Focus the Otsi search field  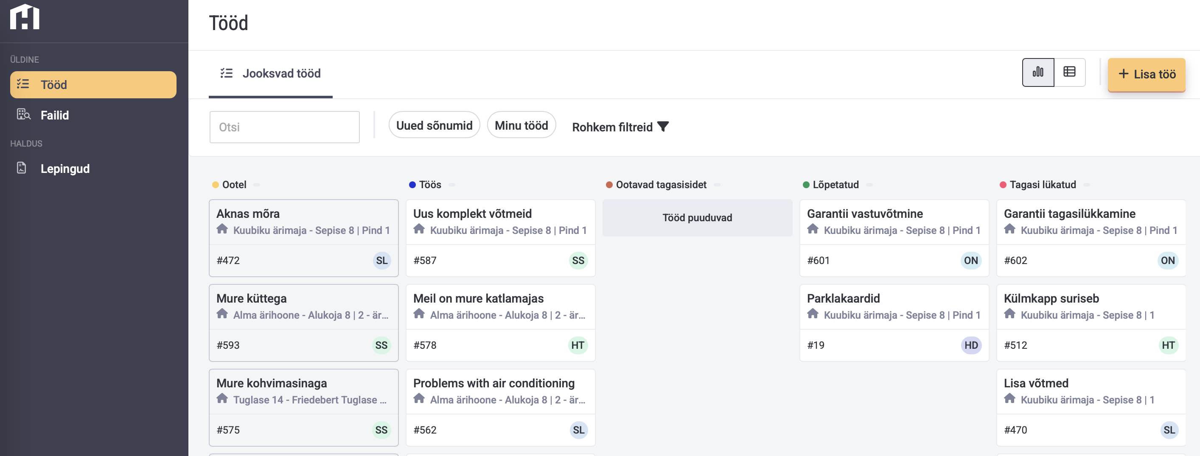[x=284, y=127]
